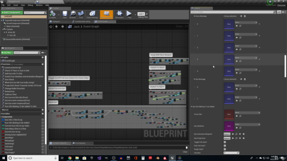
Task: Toggle visibility of Full Auto? variable
Action: click(43, 147)
